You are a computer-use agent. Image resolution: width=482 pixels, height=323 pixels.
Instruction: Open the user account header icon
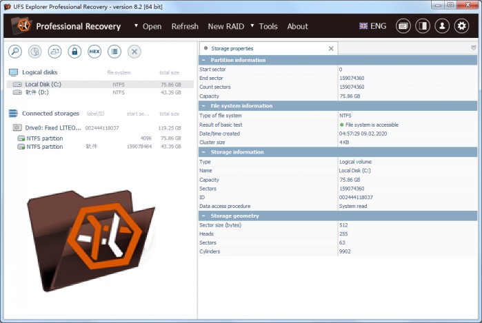click(x=442, y=26)
